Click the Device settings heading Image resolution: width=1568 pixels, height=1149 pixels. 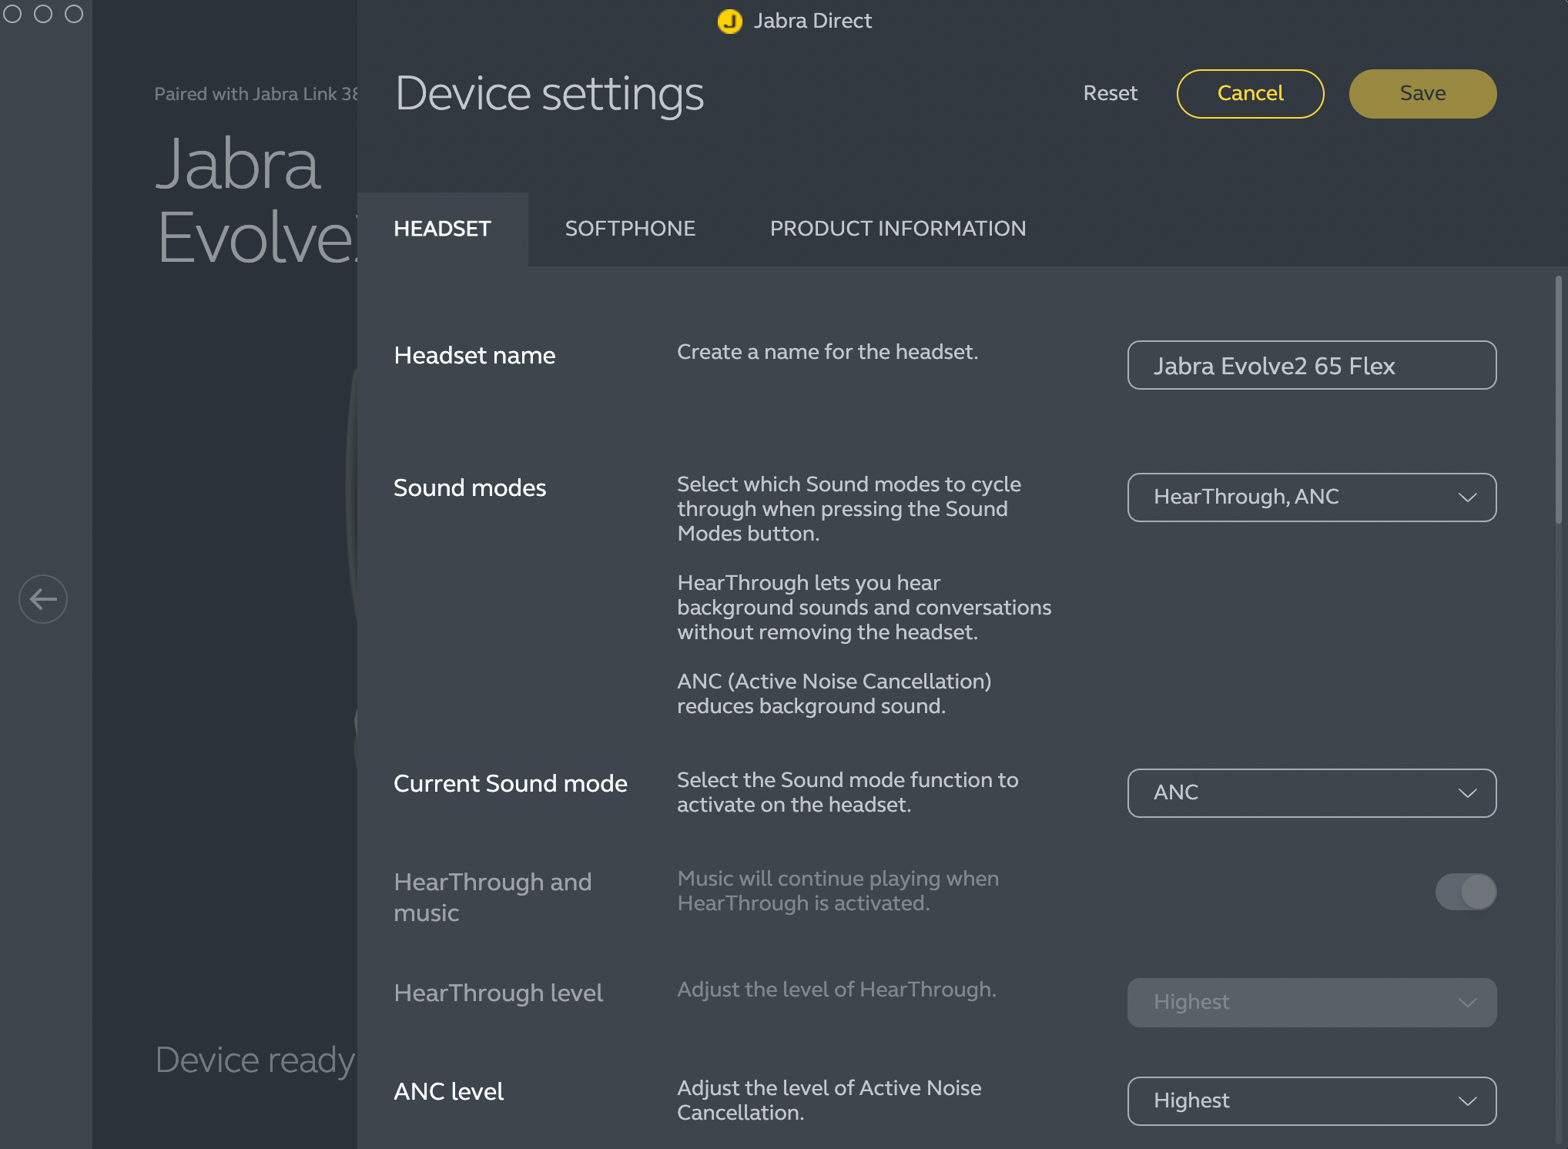[549, 94]
